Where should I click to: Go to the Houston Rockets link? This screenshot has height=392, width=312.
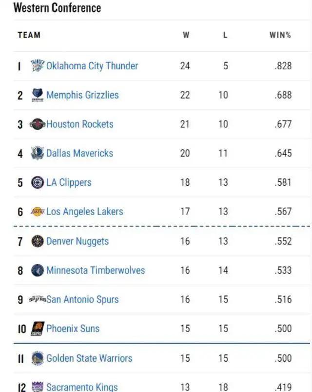click(x=79, y=124)
